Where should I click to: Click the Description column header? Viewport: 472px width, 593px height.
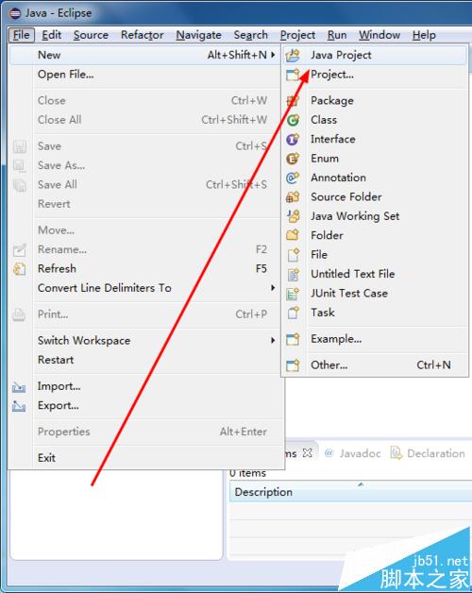point(350,492)
